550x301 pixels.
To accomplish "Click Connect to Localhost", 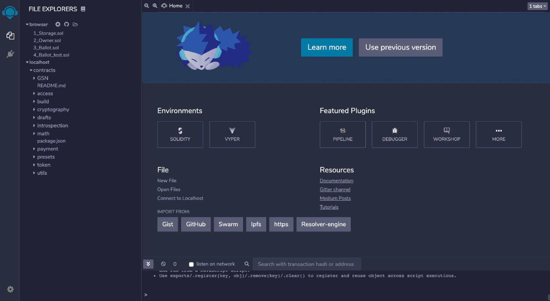I will click(180, 198).
